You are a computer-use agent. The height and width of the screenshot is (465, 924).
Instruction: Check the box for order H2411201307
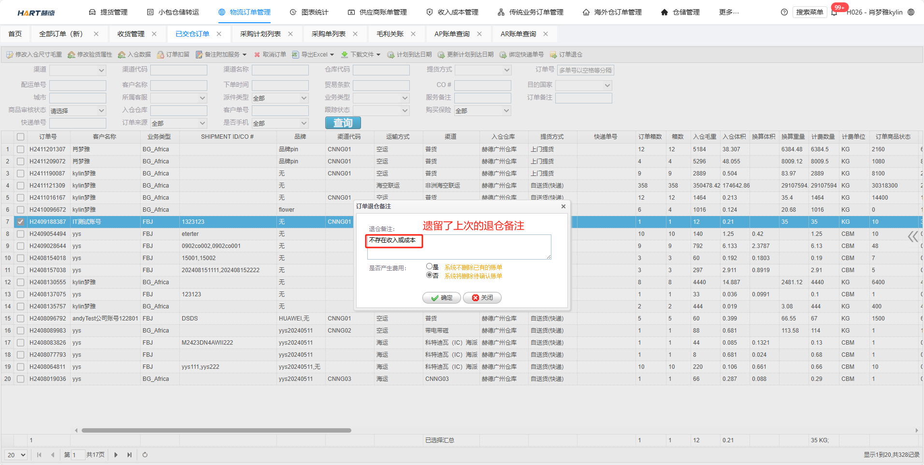(20, 149)
